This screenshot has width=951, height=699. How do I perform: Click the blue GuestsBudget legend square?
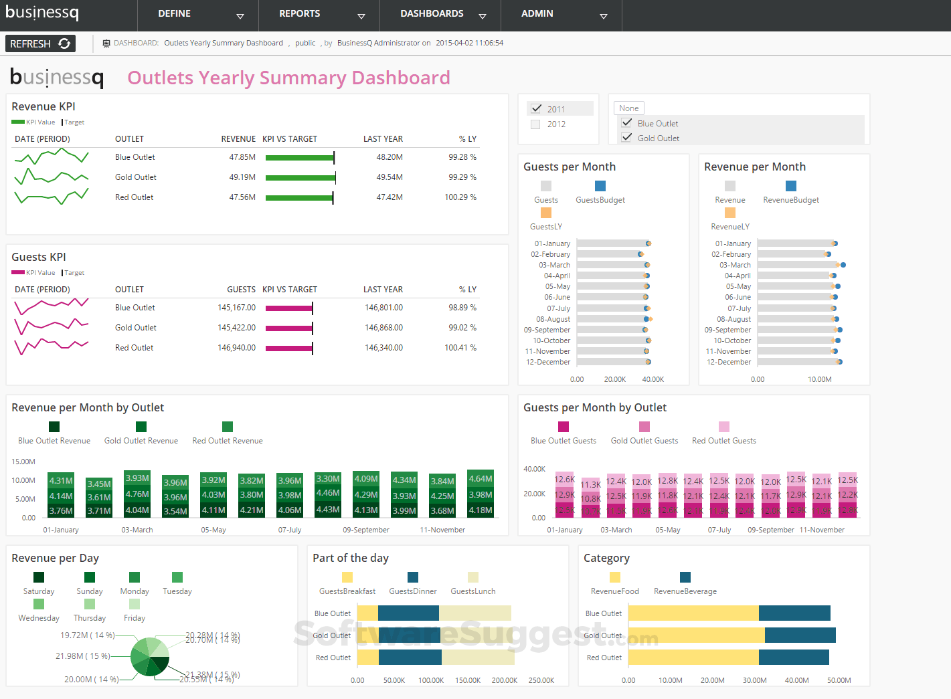pos(601,185)
